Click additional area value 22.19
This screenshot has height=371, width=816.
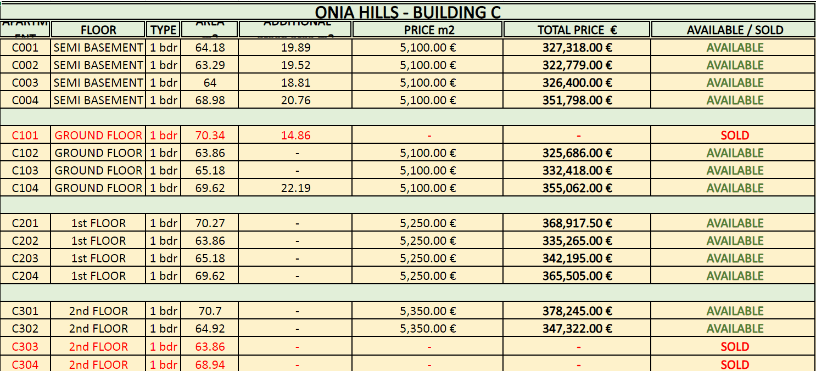point(296,188)
